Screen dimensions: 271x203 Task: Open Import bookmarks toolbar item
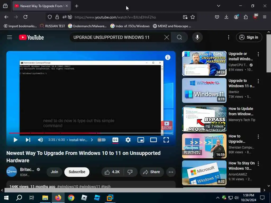pos(20,26)
